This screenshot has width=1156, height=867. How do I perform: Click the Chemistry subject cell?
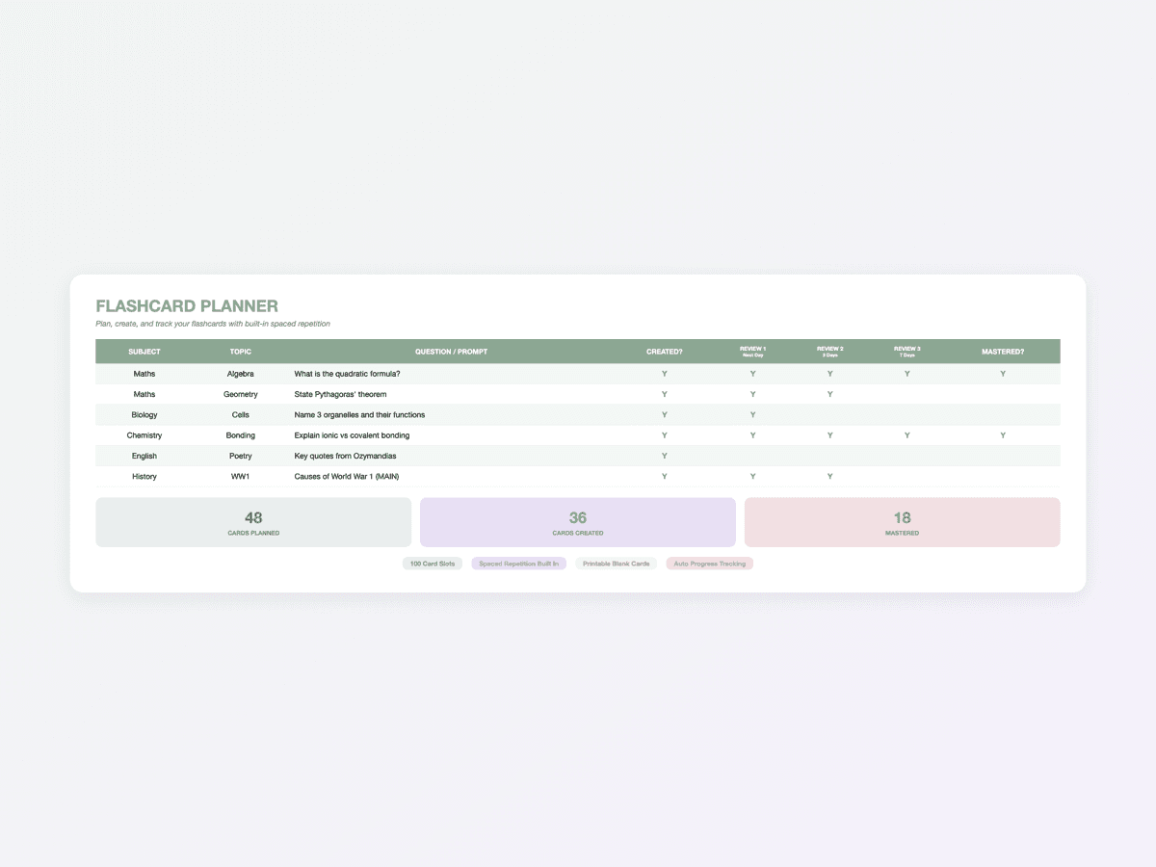(144, 435)
